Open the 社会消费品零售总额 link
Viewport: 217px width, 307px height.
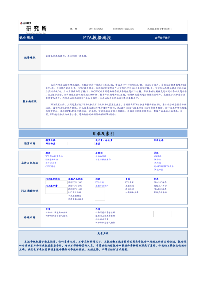pos(105,213)
